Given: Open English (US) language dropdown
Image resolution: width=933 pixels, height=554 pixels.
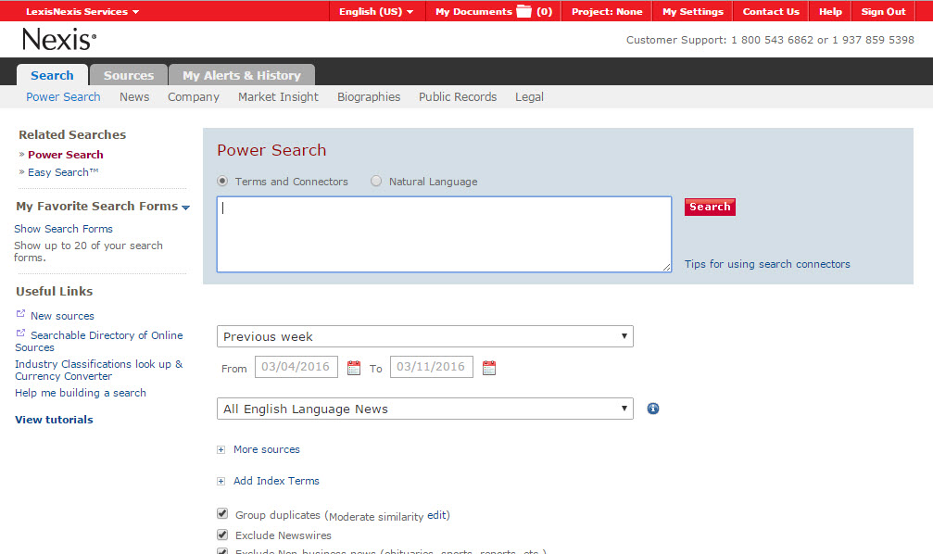Looking at the screenshot, I should point(376,11).
